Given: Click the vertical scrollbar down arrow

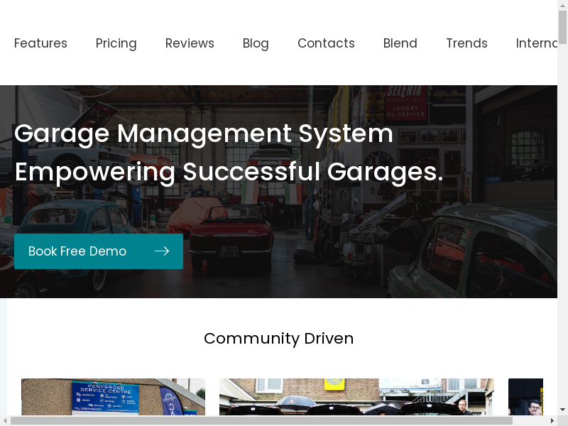Looking at the screenshot, I should tap(562, 410).
